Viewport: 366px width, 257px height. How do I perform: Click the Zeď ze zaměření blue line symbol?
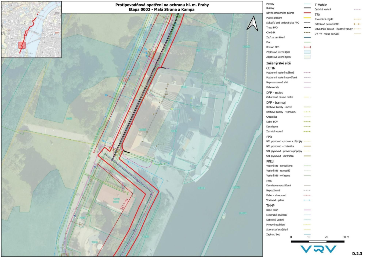pyautogui.click(x=307, y=38)
